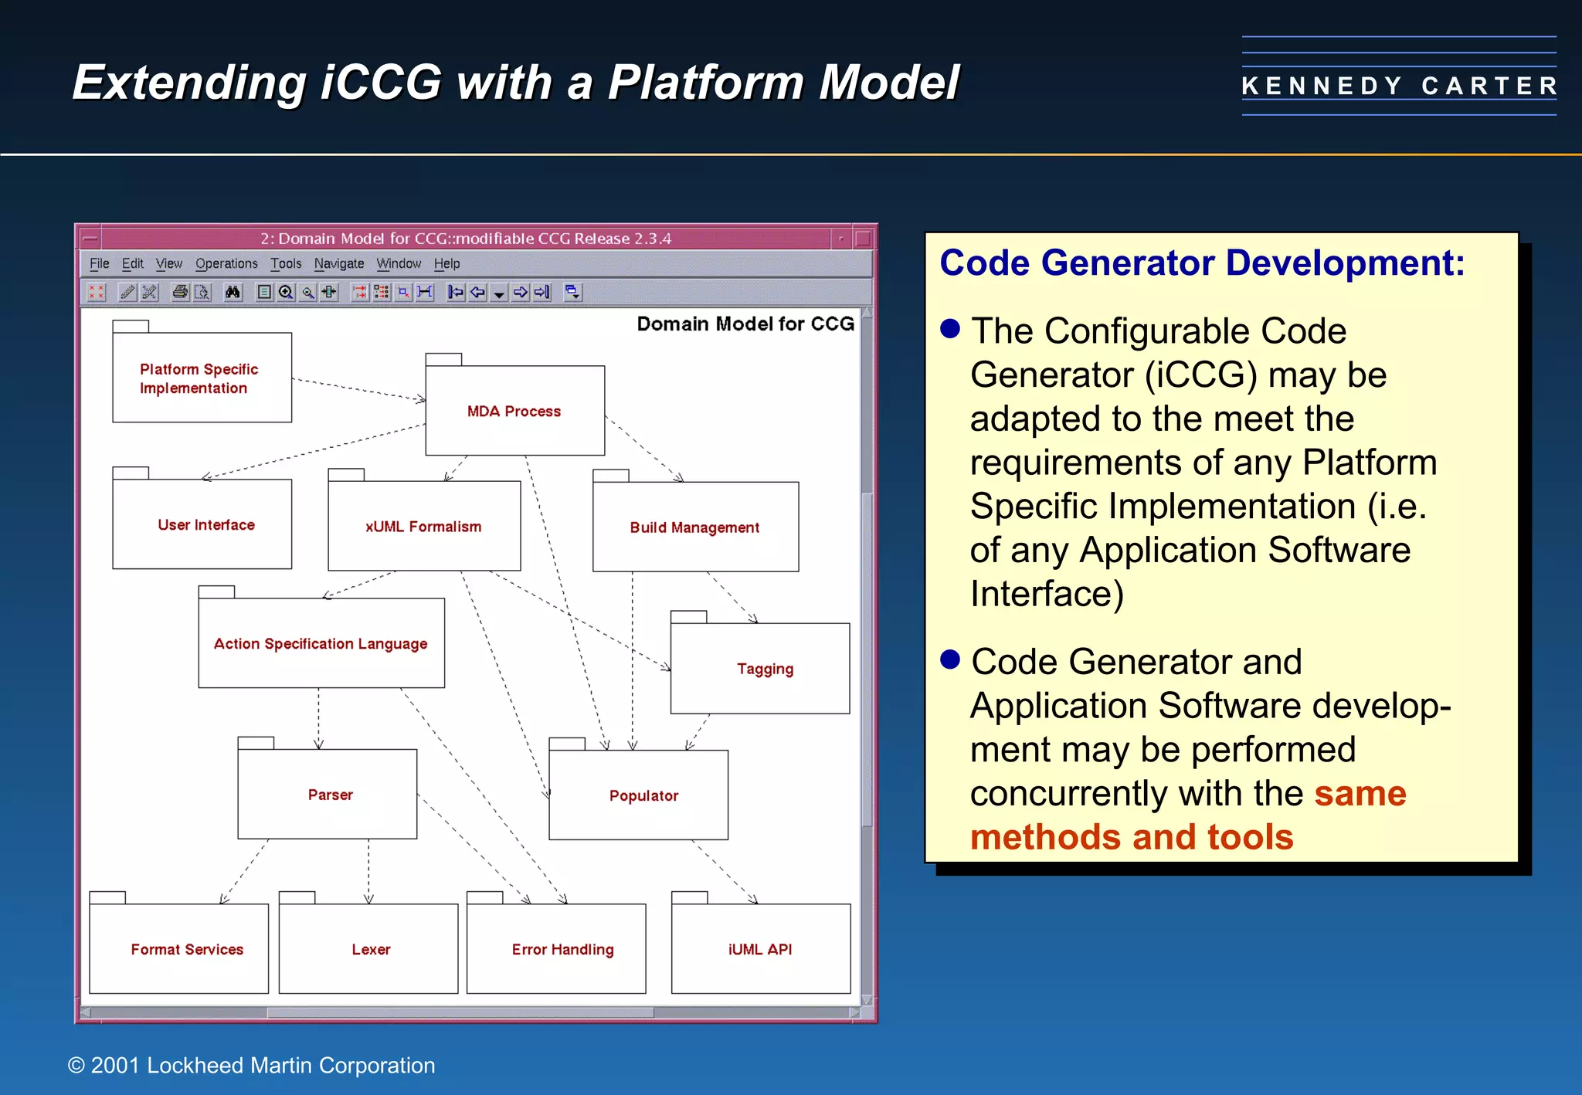
Task: Click the zoom in magnifier icon
Action: click(x=286, y=292)
